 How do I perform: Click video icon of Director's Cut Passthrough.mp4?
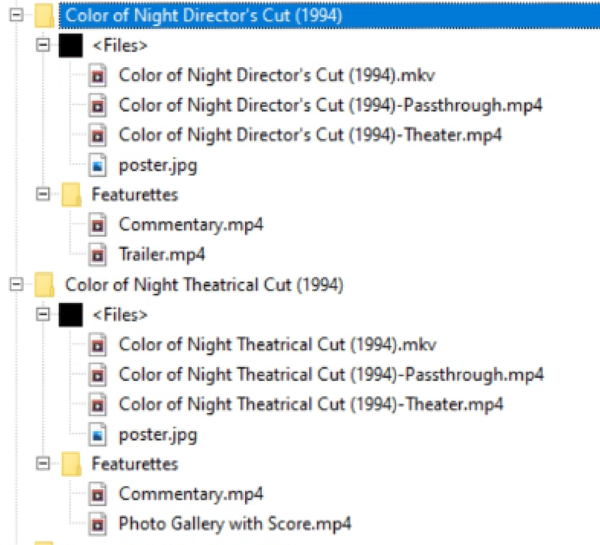pyautogui.click(x=98, y=105)
